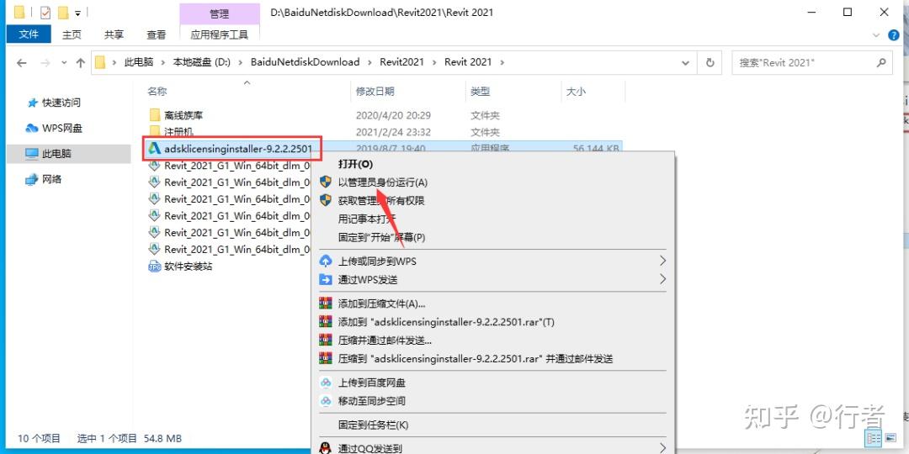Select the 离线族库 folder
The width and height of the screenshot is (909, 454).
(x=176, y=115)
